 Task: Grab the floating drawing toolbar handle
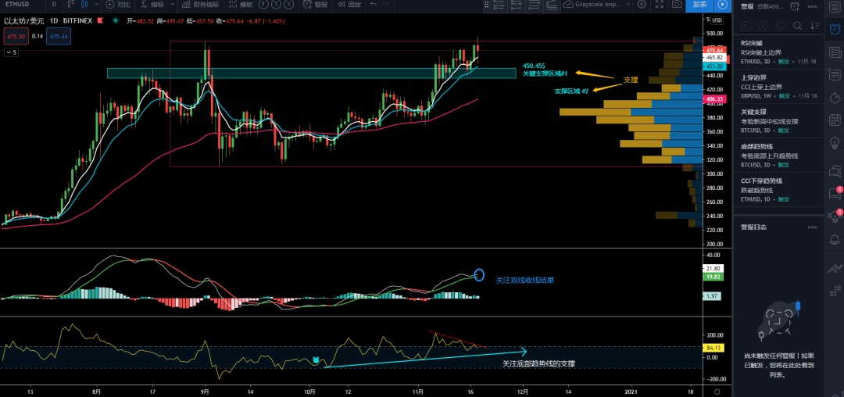[487, 5]
